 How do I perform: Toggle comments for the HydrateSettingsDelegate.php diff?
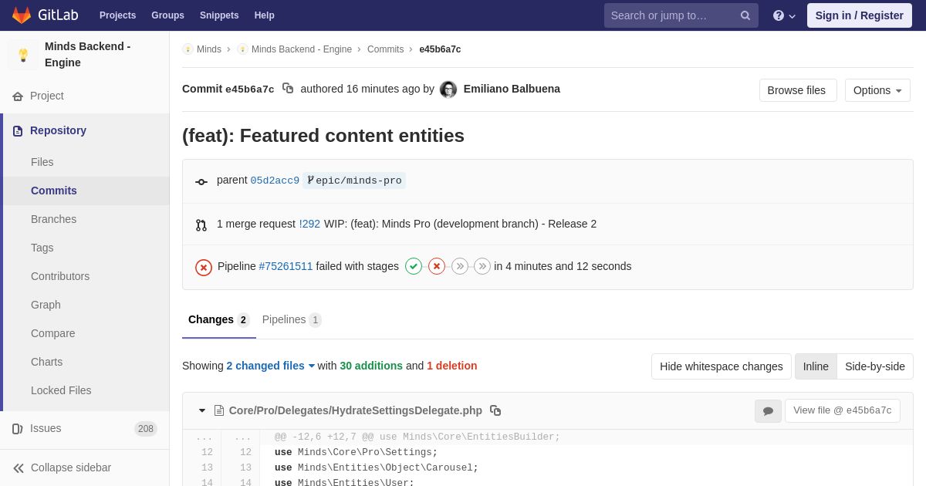pos(768,411)
